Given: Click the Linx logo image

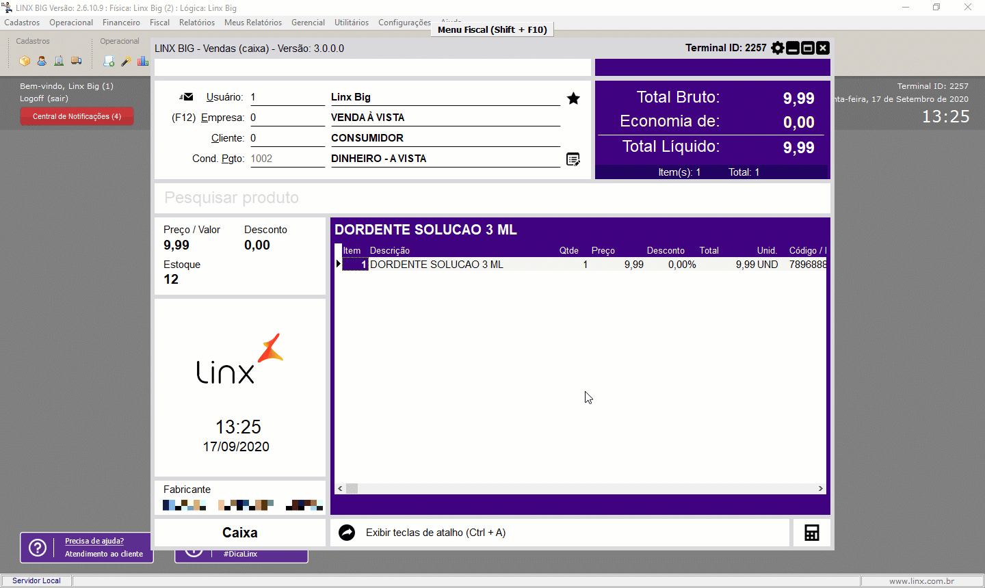Looking at the screenshot, I should coord(240,358).
